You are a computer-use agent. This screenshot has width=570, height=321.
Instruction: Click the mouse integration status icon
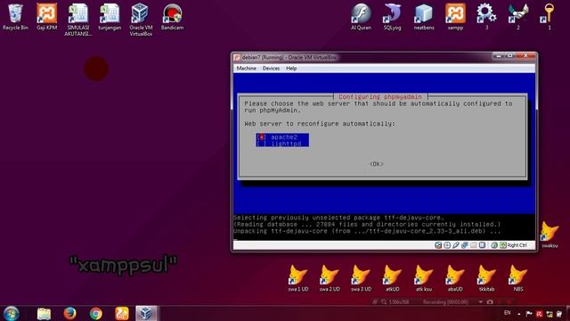point(494,245)
